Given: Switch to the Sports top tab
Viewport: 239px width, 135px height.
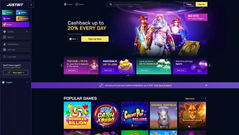Looking at the screenshot, I should [80, 4].
